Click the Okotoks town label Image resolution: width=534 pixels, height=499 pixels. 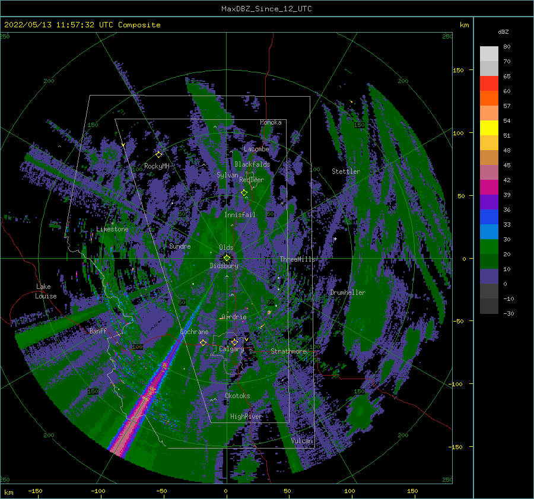pyautogui.click(x=238, y=396)
